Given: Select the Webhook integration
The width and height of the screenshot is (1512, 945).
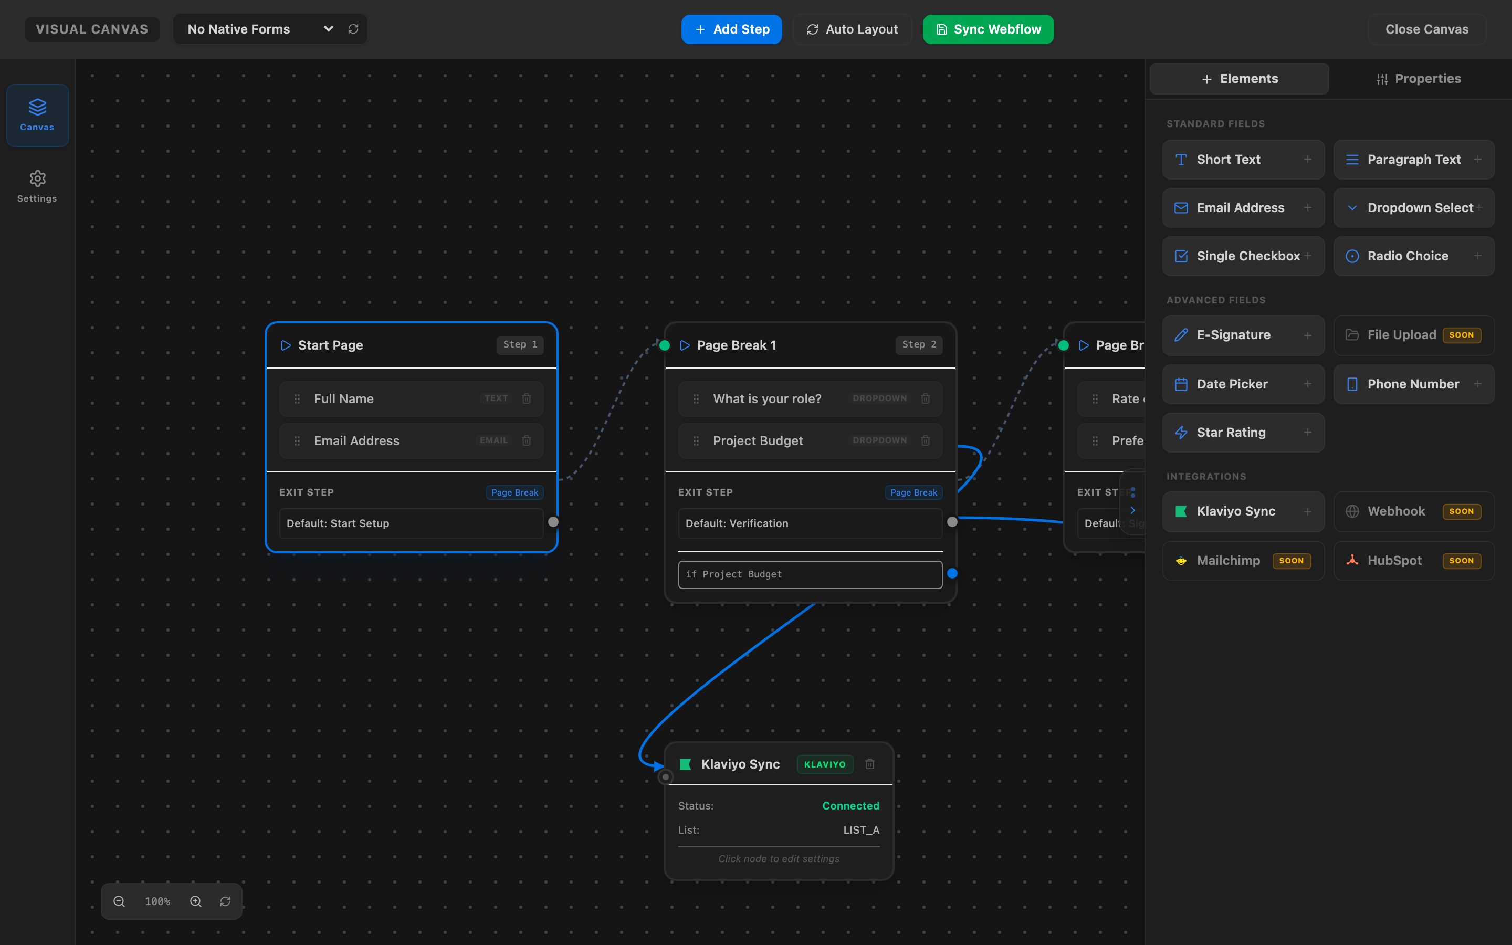Looking at the screenshot, I should 1414,511.
